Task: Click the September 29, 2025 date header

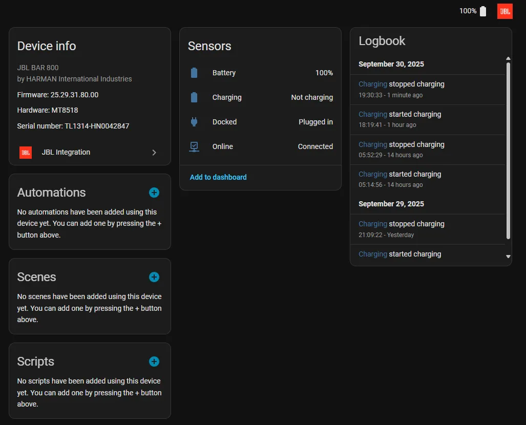Action: (x=391, y=204)
